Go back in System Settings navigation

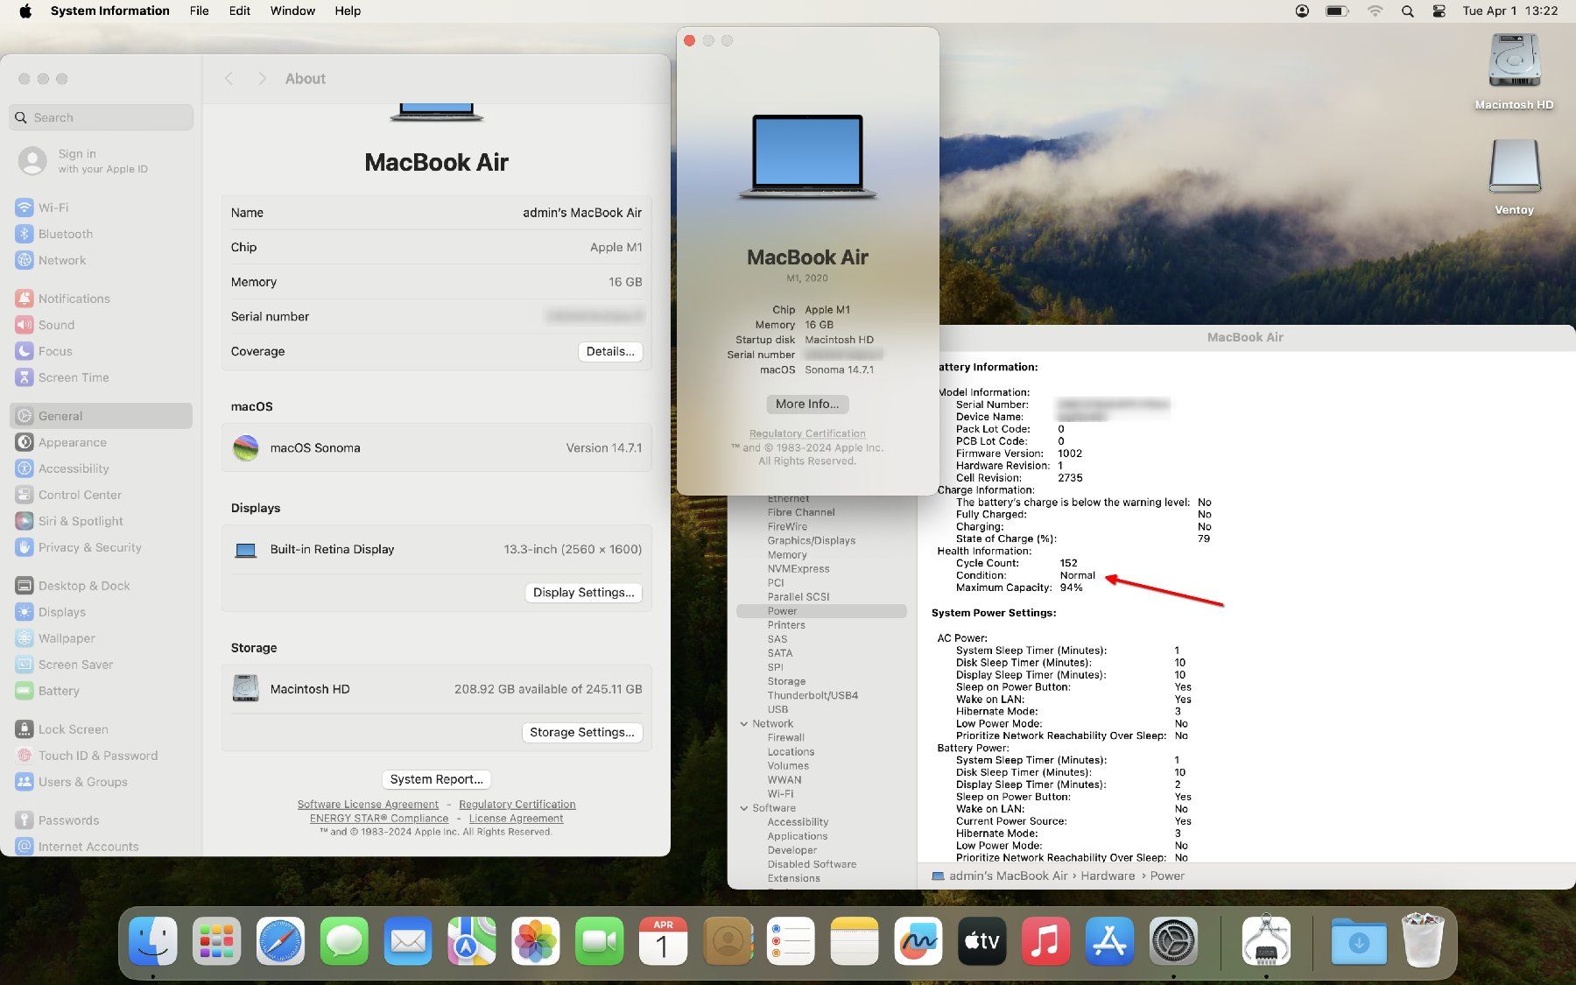[x=229, y=79]
